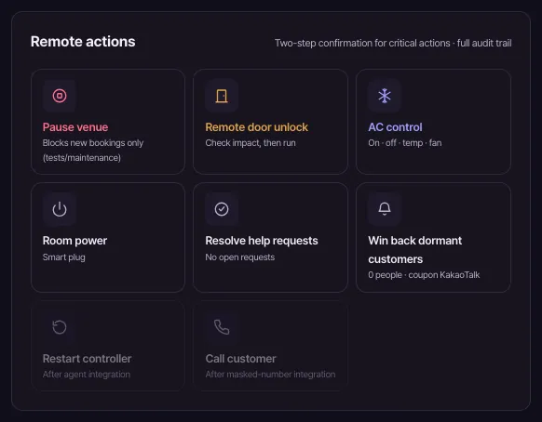
Task: Click the phone icon for Call customer
Action: tap(222, 327)
